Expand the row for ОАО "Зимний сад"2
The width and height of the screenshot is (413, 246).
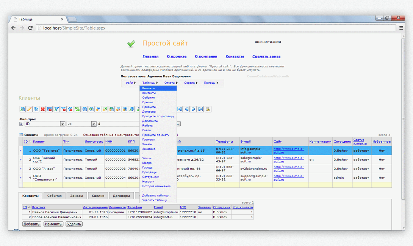20,160
